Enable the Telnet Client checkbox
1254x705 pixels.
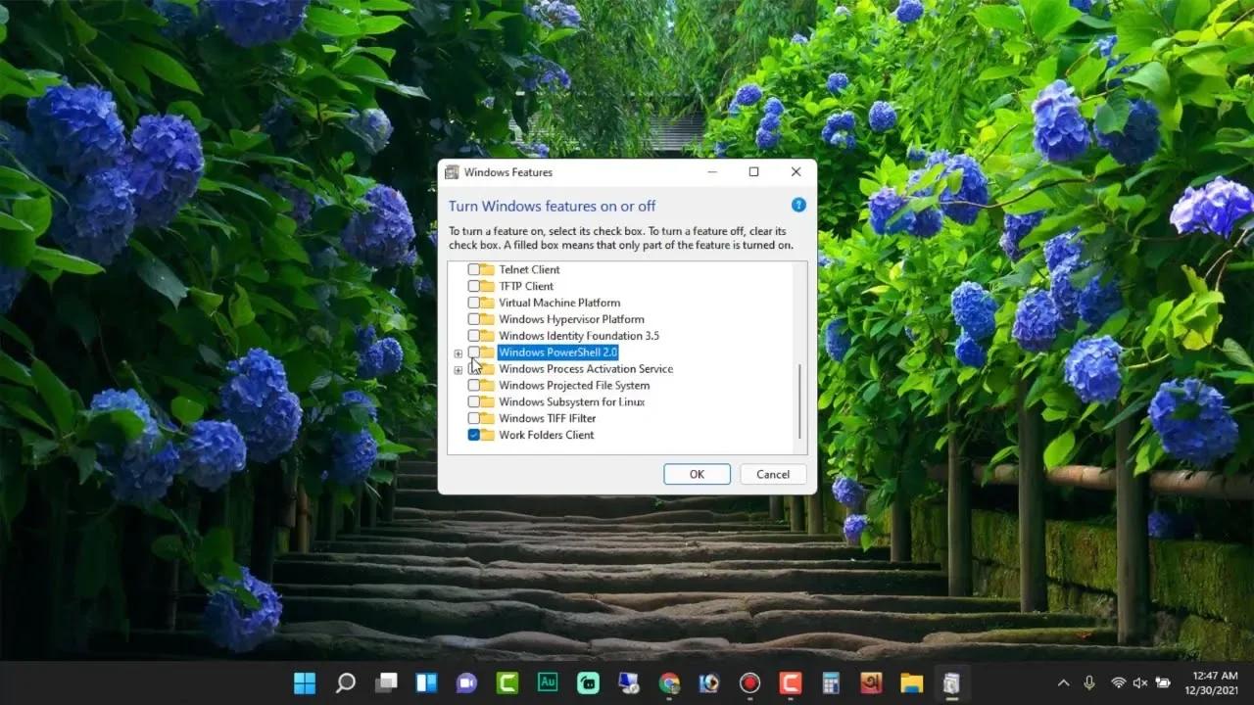474,268
